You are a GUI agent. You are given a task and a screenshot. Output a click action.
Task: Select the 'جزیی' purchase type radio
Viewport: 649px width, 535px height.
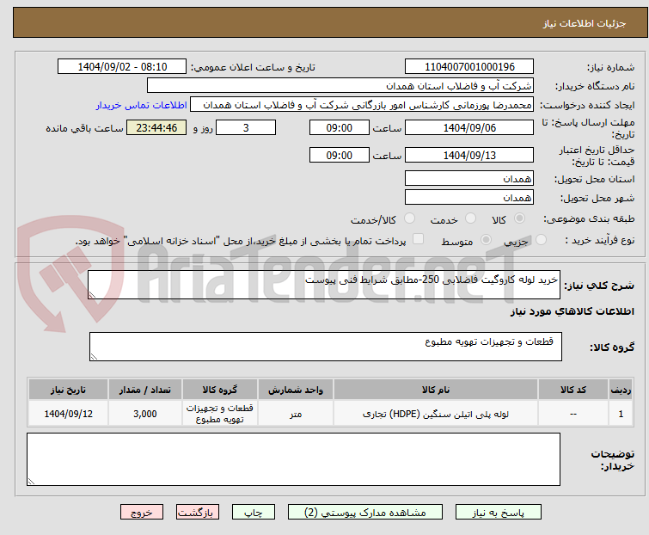pyautogui.click(x=541, y=240)
